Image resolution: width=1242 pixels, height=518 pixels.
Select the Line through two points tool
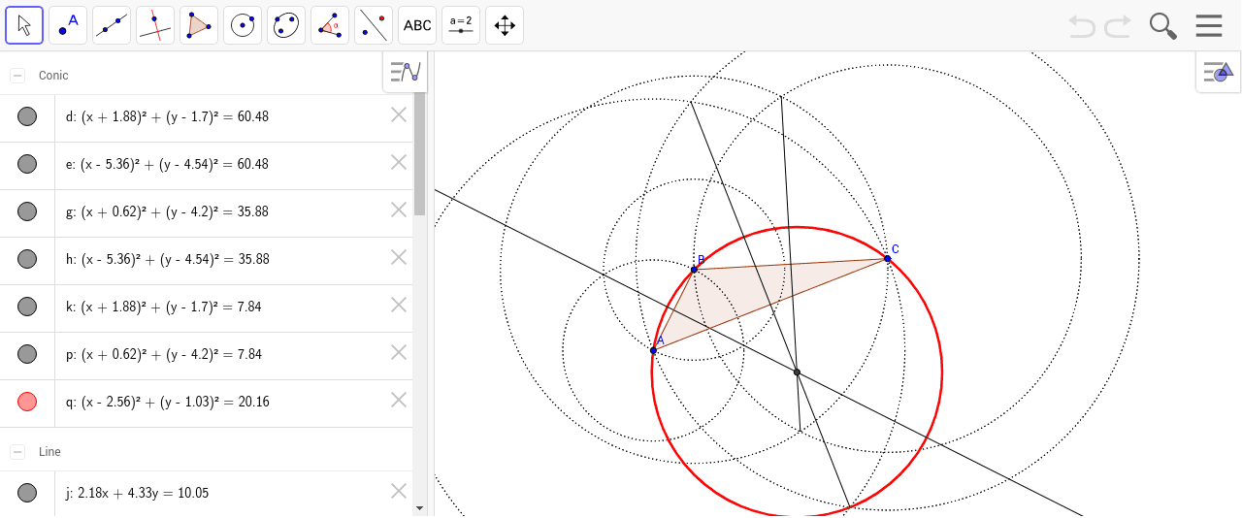pyautogui.click(x=112, y=25)
